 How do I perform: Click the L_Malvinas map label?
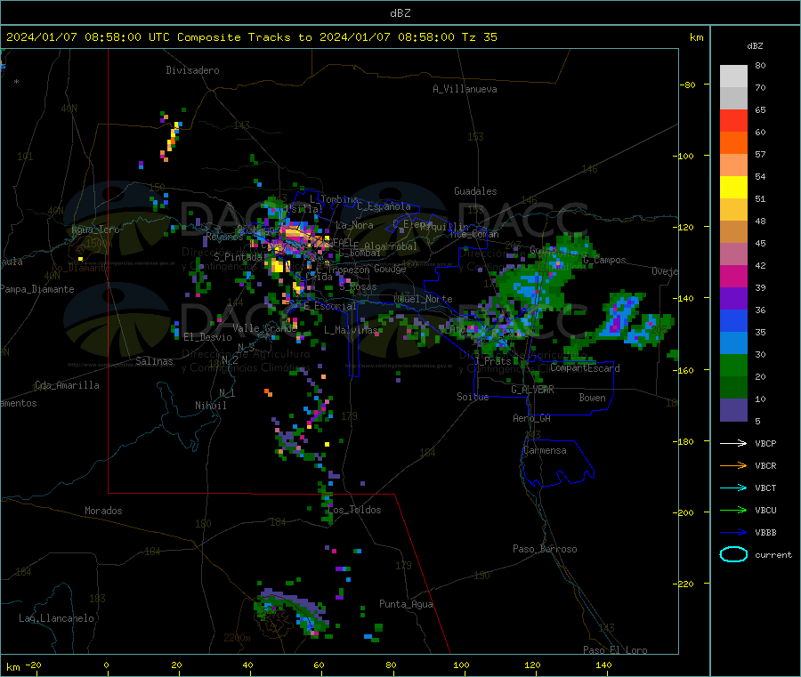tap(351, 330)
